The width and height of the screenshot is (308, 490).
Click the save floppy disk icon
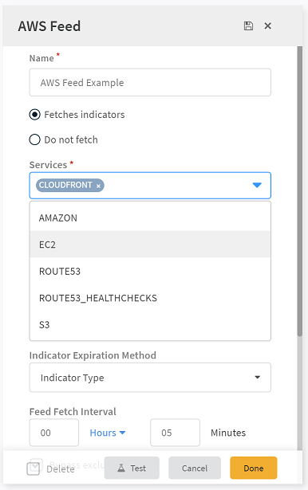248,26
